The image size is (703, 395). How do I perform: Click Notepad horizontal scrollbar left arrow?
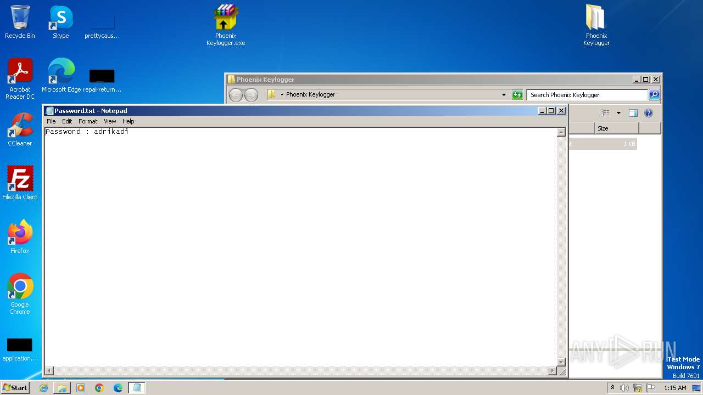49,371
